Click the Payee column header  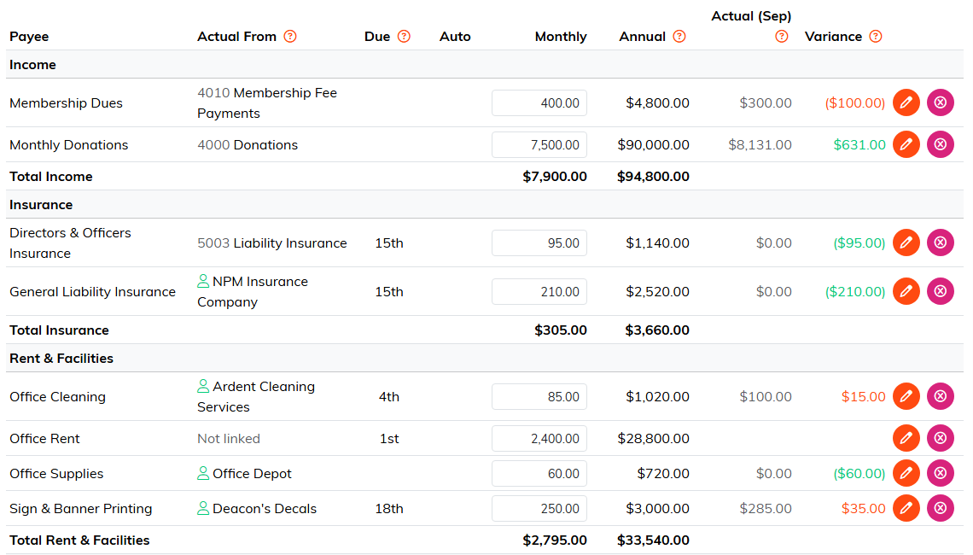coord(29,37)
